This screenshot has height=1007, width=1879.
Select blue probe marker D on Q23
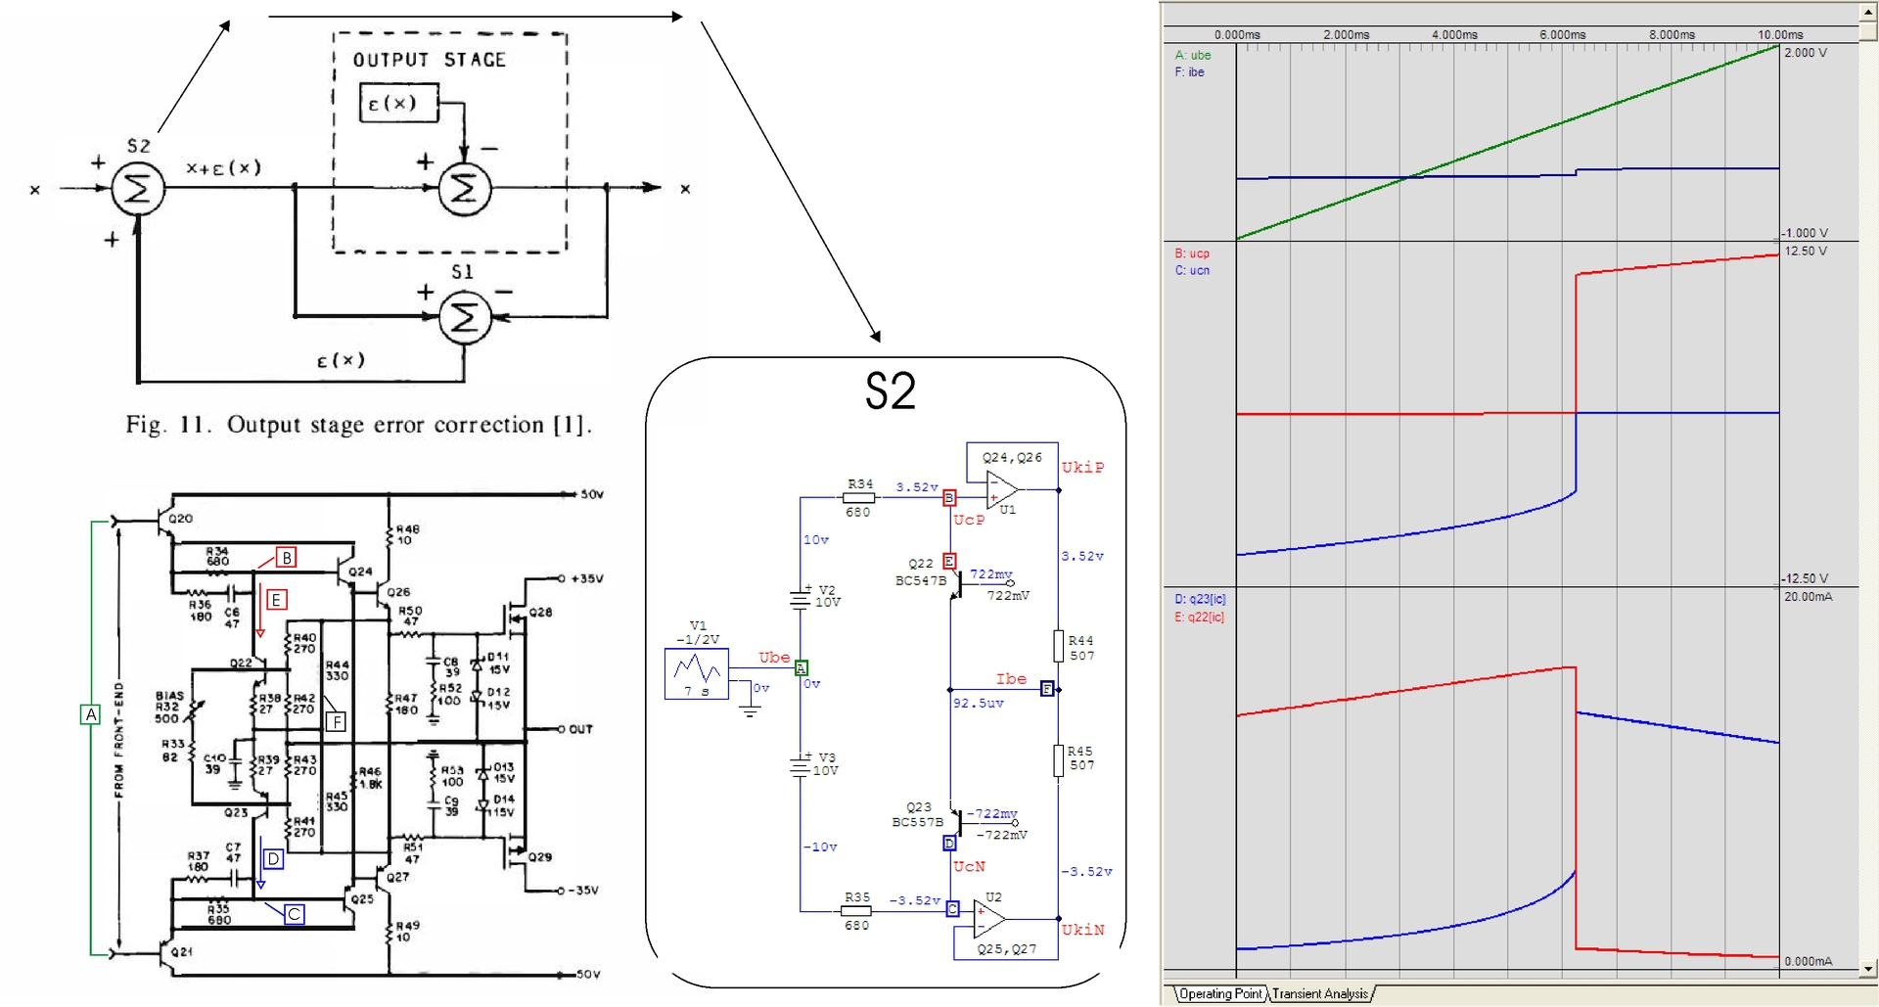click(x=948, y=843)
